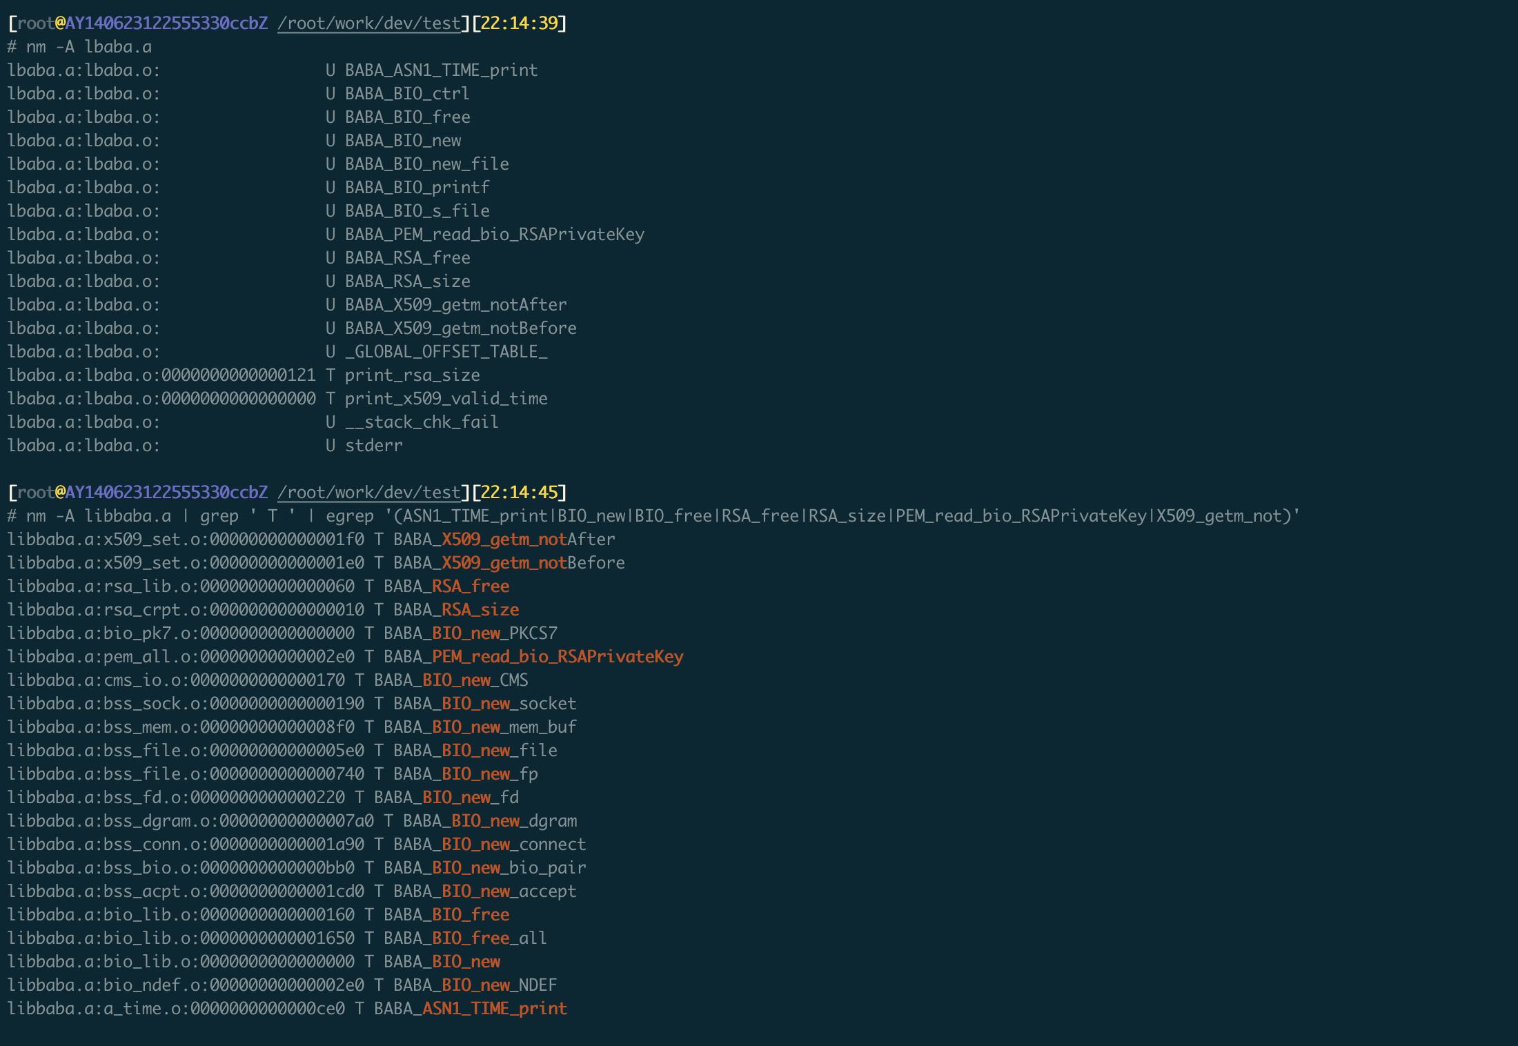
Task: Click the second prompt timestamp 22:14:45
Action: tap(519, 493)
